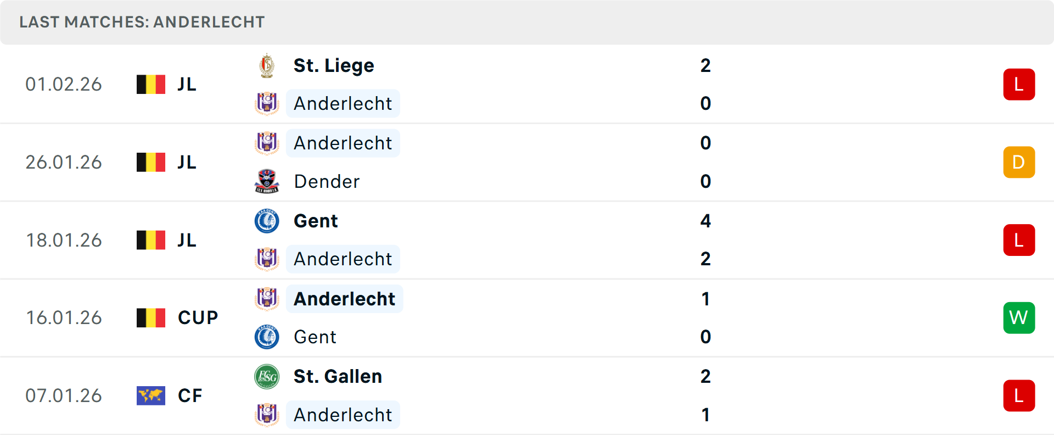Click the Belgian flag beside the CUP match
The image size is (1054, 435).
150,317
